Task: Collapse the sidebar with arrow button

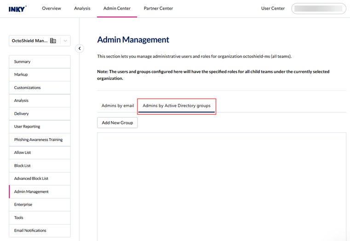Action: (80, 48)
